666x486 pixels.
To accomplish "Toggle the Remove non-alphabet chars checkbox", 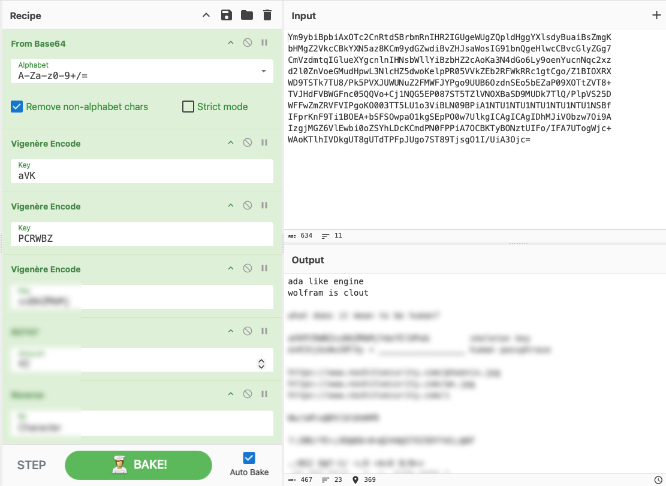I will click(x=17, y=107).
